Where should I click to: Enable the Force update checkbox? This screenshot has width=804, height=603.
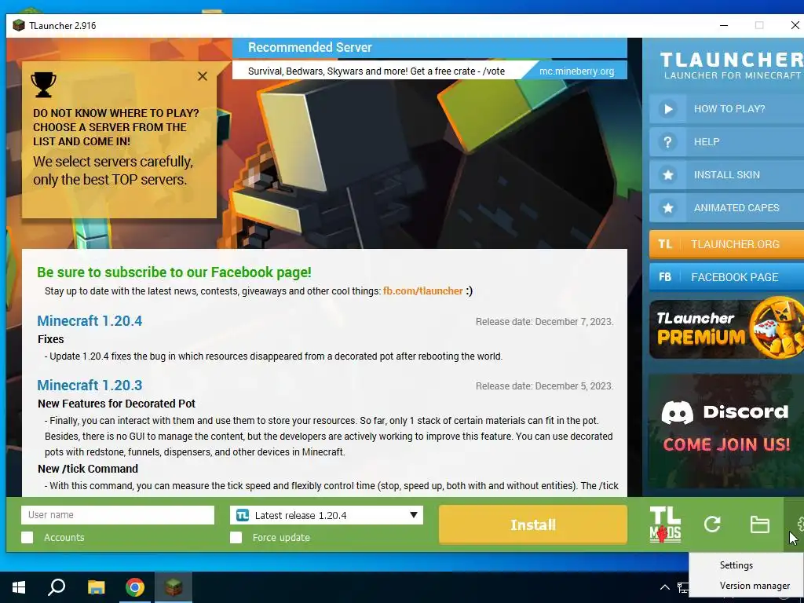pyautogui.click(x=236, y=537)
